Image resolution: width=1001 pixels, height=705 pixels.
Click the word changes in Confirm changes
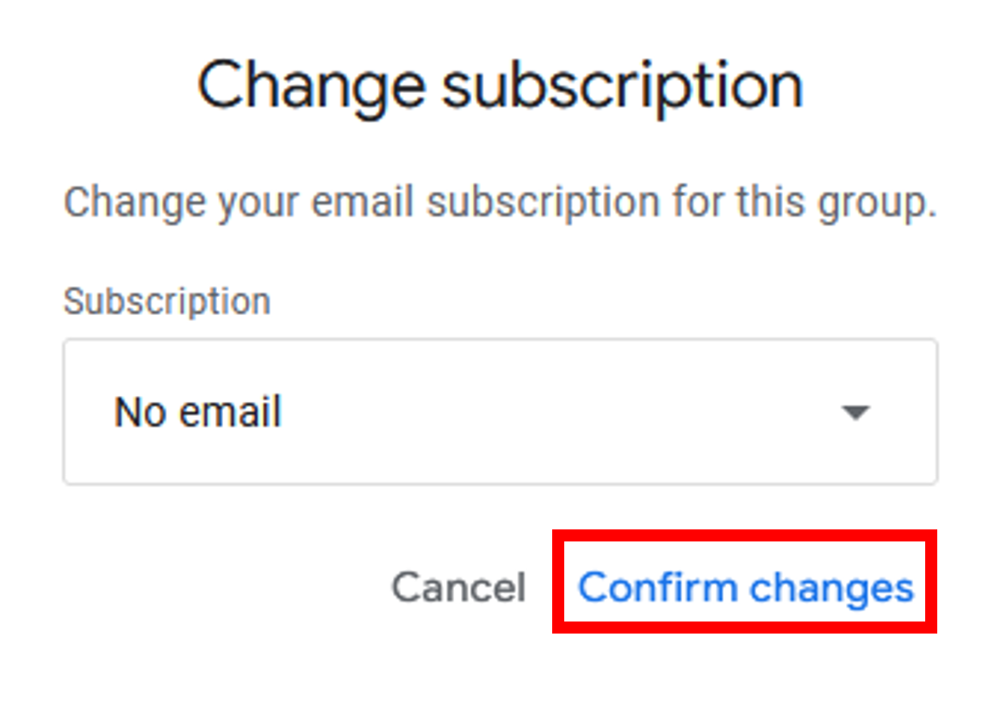click(831, 588)
